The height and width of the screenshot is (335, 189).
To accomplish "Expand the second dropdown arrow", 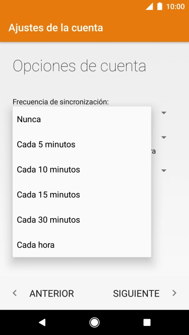I will tap(164, 138).
